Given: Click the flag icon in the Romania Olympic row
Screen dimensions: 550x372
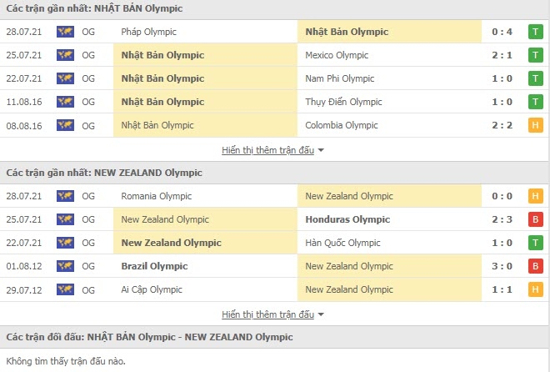Looking at the screenshot, I should pos(65,196).
